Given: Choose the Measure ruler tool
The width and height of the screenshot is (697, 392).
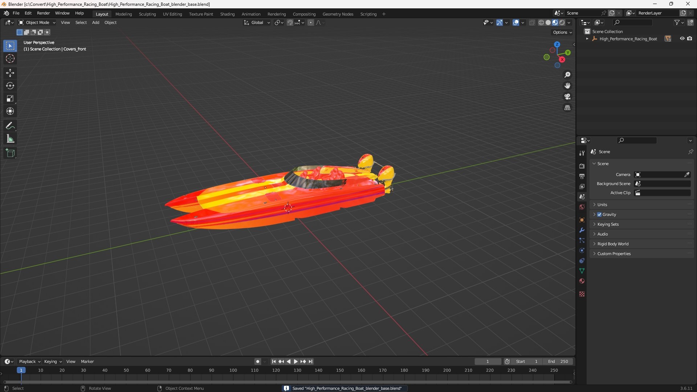Looking at the screenshot, I should (x=10, y=139).
